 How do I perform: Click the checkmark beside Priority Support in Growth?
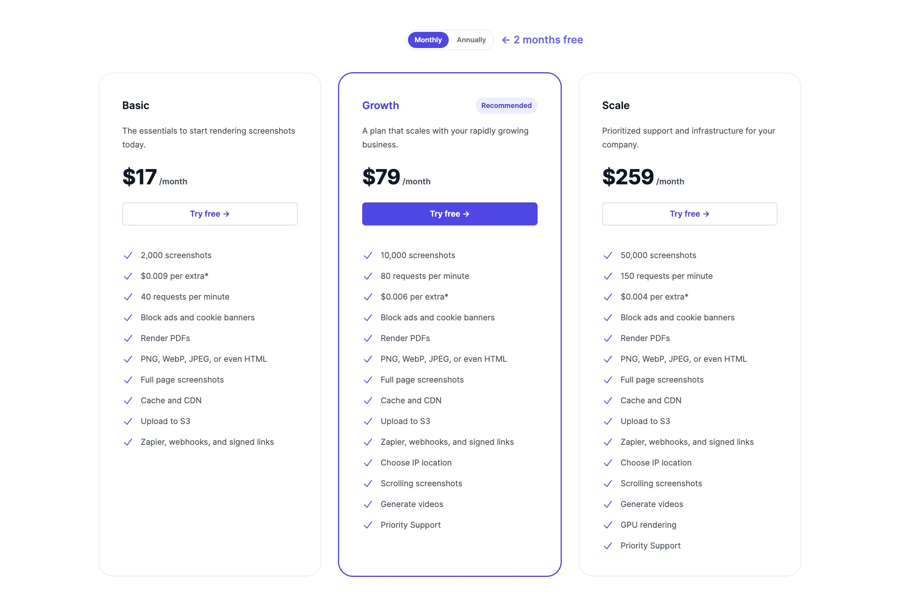point(368,525)
